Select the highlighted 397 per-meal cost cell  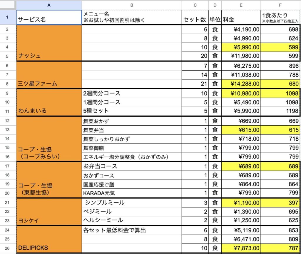(x=279, y=202)
